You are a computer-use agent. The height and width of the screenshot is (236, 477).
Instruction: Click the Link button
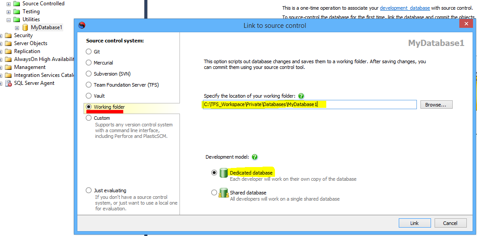[x=414, y=223]
